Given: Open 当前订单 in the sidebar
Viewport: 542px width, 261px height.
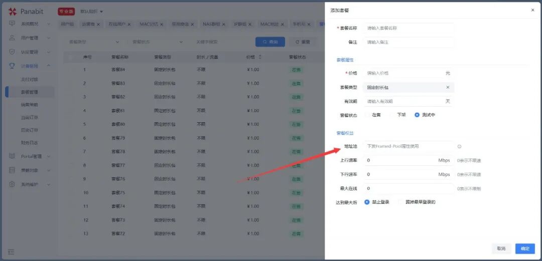Looking at the screenshot, I should [x=30, y=117].
